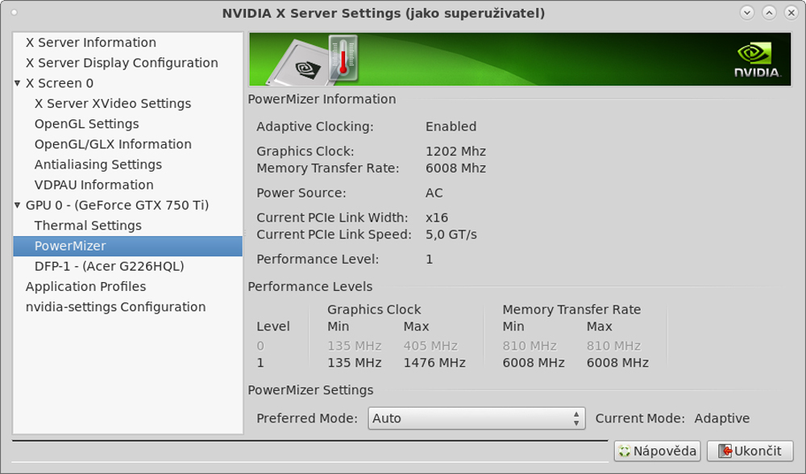
Task: Click the Ukončit quit button
Action: pyautogui.click(x=750, y=451)
